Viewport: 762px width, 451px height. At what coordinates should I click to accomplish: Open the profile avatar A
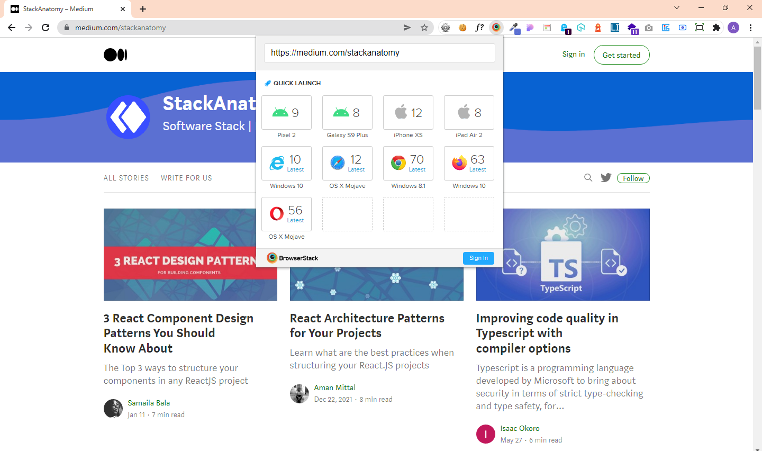click(x=733, y=28)
